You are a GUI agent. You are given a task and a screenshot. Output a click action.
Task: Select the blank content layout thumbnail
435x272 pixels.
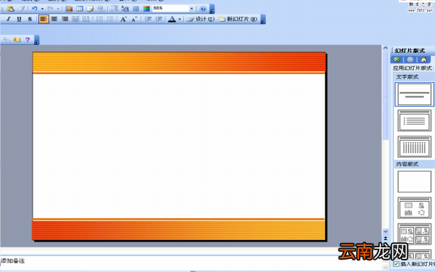click(414, 181)
